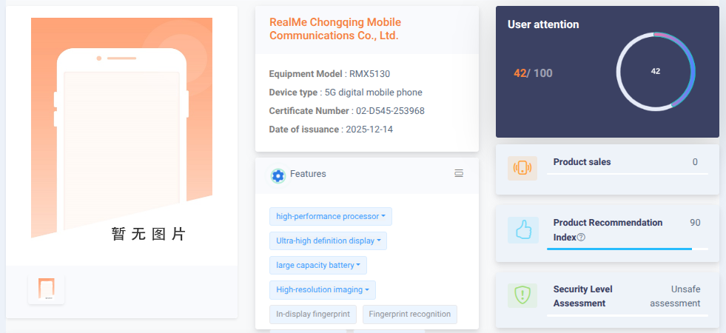Click the Product sales label

pyautogui.click(x=582, y=162)
